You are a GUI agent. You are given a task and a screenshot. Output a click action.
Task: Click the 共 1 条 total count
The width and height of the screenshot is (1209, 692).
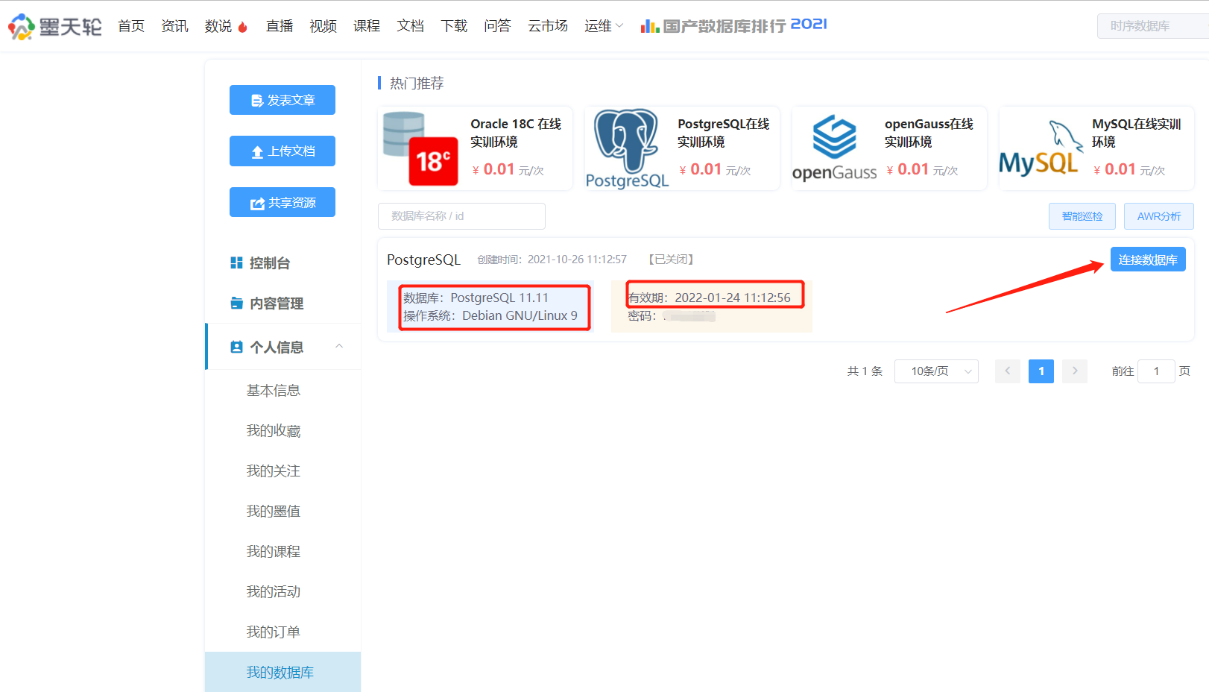[x=865, y=371]
